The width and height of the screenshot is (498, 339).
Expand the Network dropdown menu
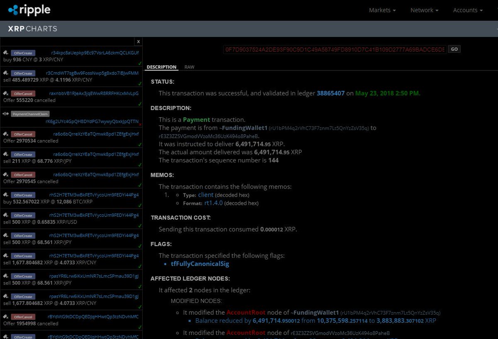click(425, 10)
